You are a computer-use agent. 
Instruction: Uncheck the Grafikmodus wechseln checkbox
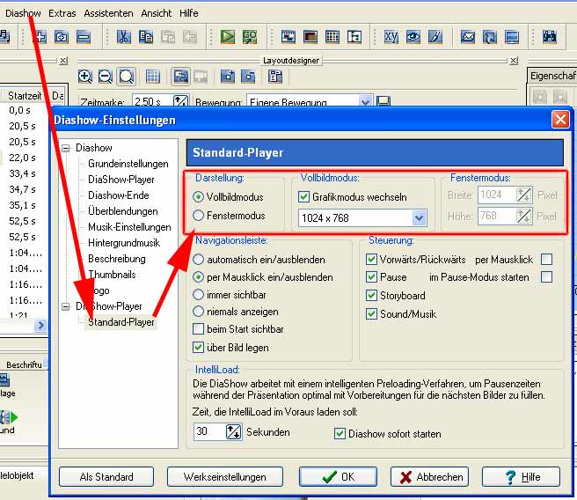(304, 197)
